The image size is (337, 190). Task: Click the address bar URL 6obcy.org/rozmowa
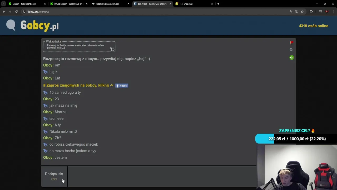[38, 12]
